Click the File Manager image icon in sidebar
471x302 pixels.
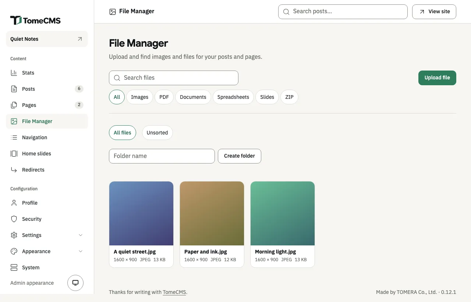(x=14, y=121)
